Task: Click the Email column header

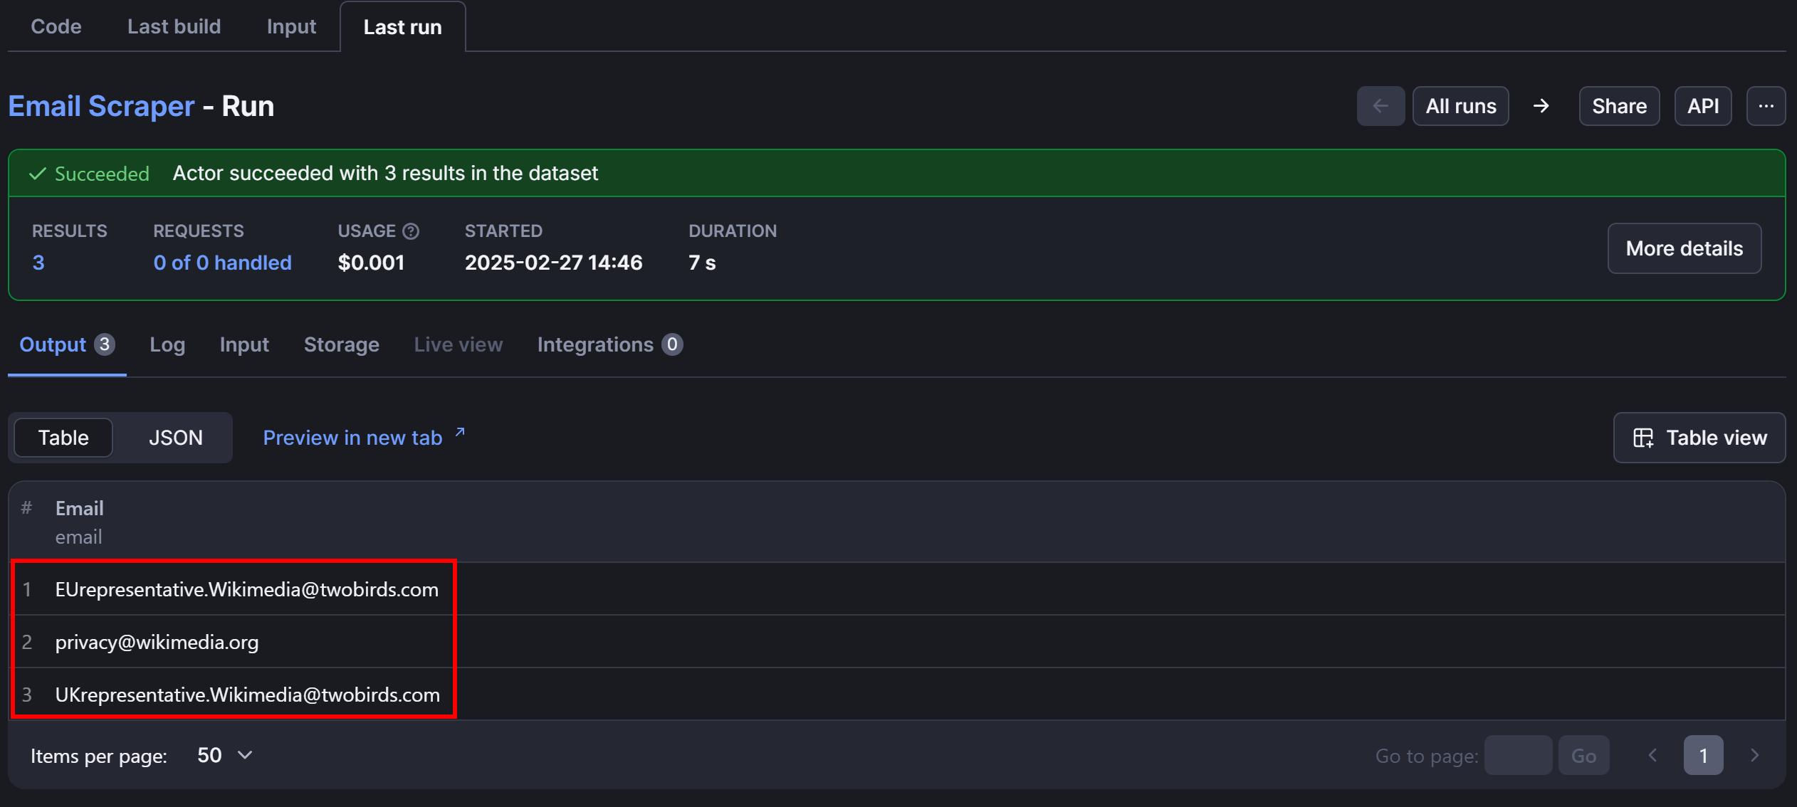Action: (79, 508)
